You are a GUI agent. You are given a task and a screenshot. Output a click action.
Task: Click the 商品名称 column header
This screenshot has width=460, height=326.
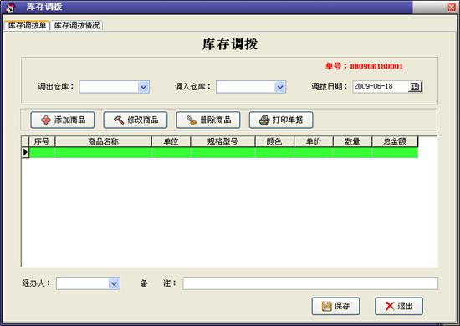(103, 141)
